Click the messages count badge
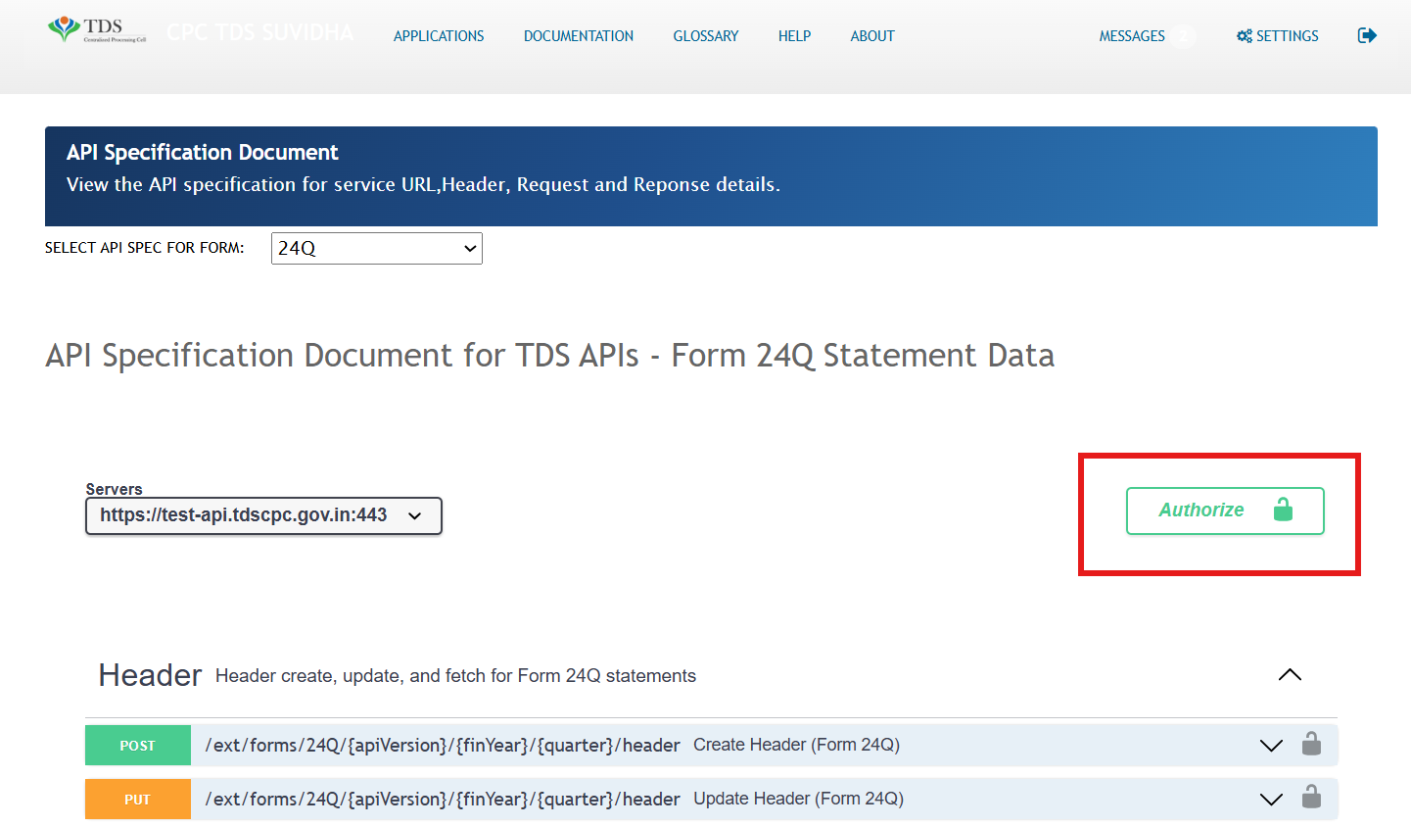Image resolution: width=1411 pixels, height=827 pixels. pyautogui.click(x=1184, y=36)
